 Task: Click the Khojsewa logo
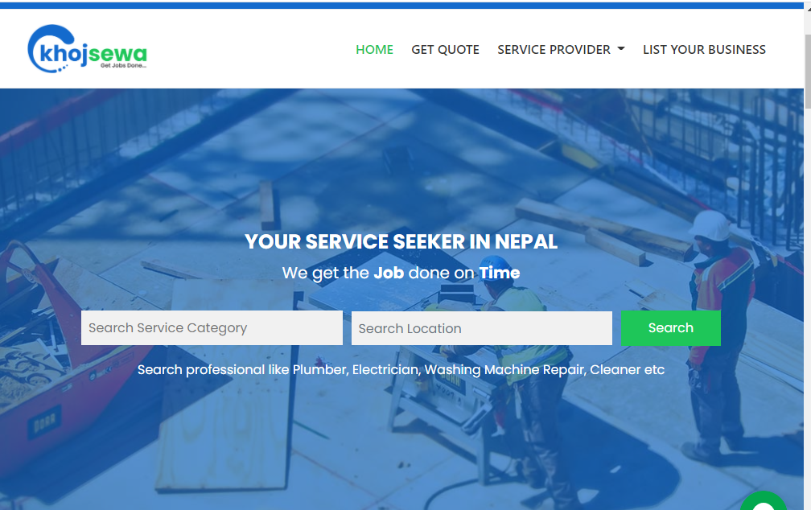pos(87,49)
